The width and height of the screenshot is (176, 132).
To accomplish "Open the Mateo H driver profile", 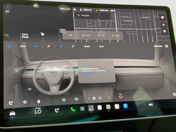I will [x=86, y=10].
